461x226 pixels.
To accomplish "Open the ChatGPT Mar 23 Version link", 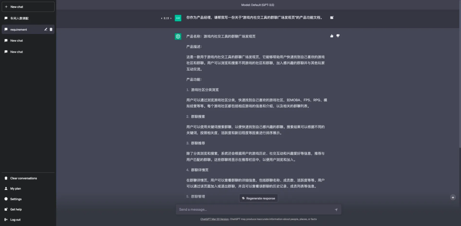I will coord(214,219).
